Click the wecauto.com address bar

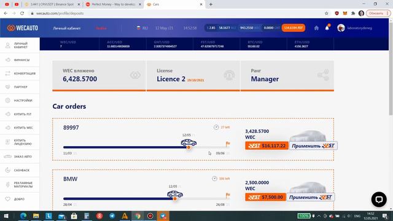[x=176, y=14]
